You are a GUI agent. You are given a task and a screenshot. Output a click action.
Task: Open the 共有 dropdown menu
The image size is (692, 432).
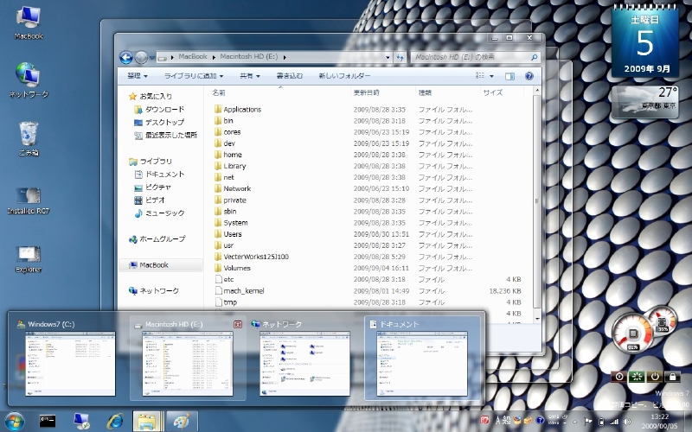(x=250, y=76)
